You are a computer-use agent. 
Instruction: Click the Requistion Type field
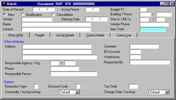pos(36,86)
